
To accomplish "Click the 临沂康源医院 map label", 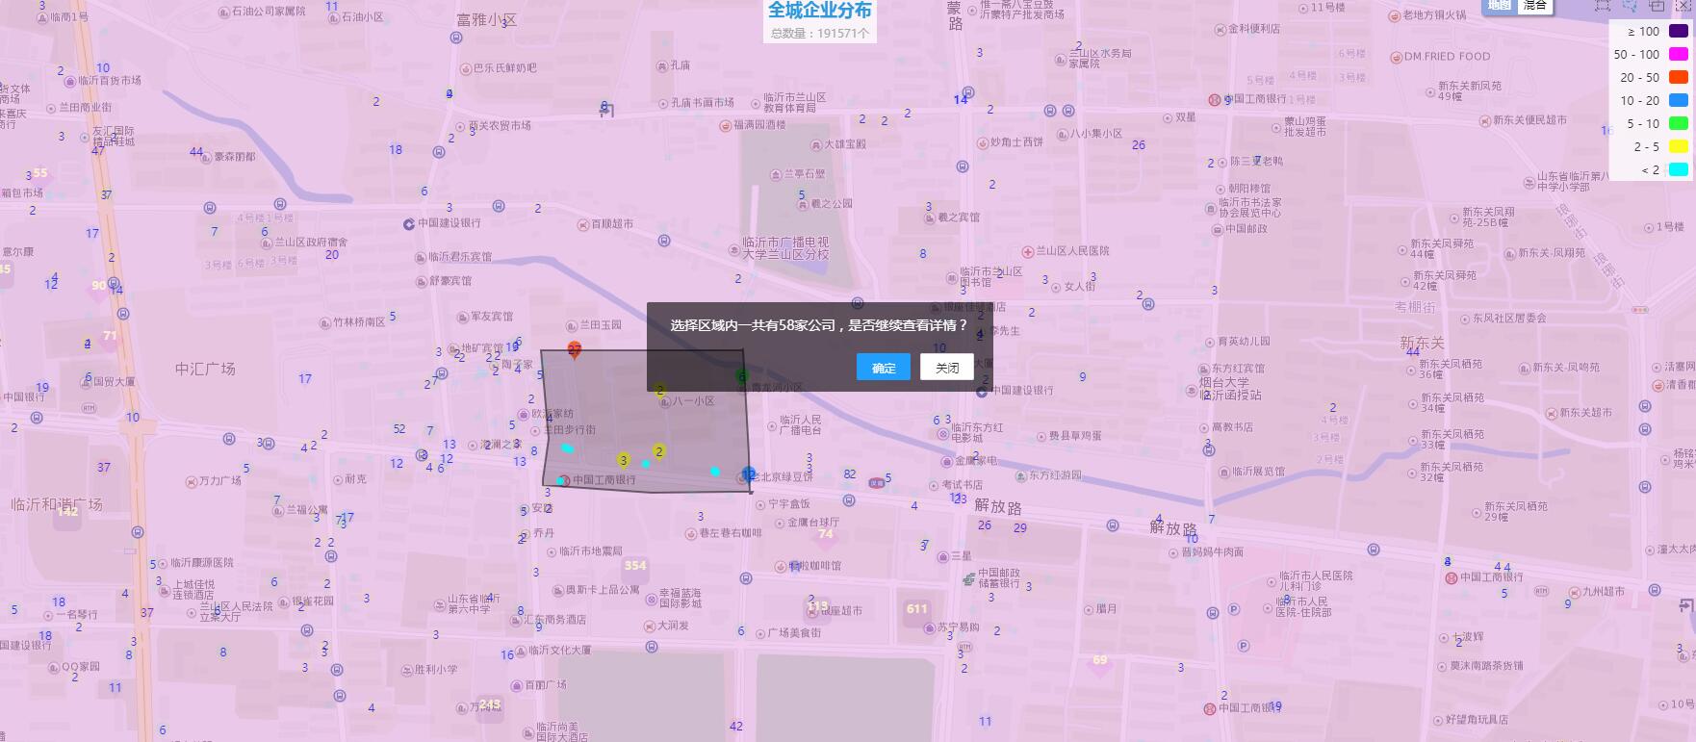I will (x=202, y=563).
